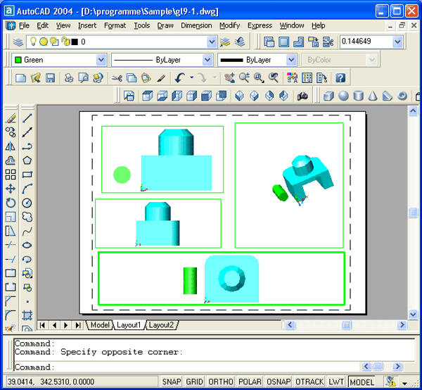Toggle ORTHO mode in status bar
This screenshot has width=422, height=390.
pos(221,382)
